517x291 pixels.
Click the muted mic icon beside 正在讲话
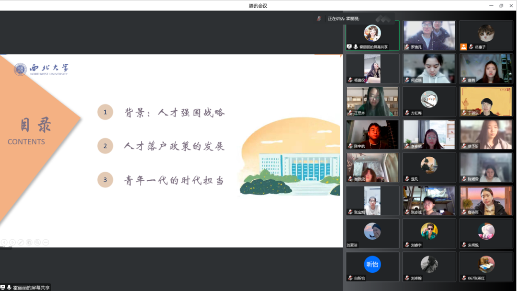coord(319,19)
